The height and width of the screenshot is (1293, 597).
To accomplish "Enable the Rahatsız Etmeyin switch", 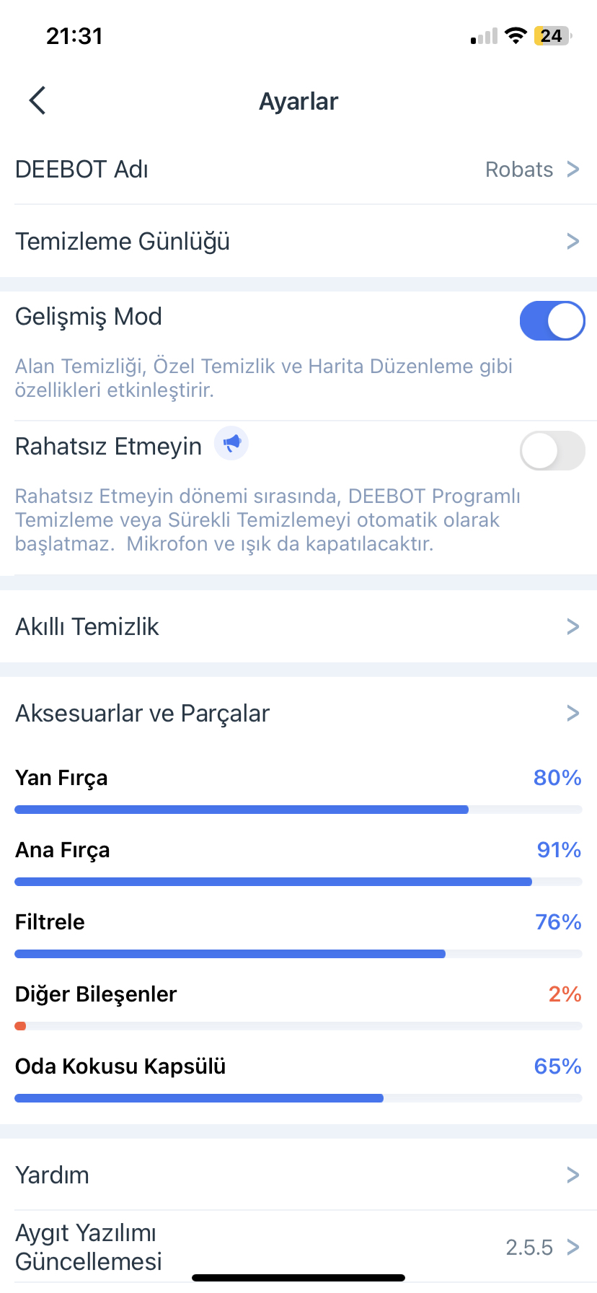I will coord(552,450).
